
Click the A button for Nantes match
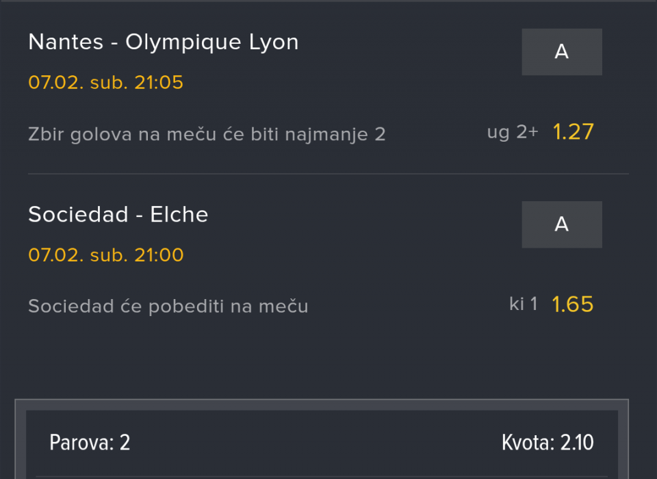[561, 52]
